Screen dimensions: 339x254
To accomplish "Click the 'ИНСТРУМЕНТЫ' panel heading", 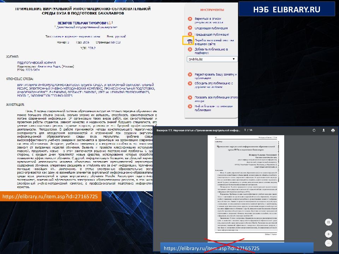I will pyautogui.click(x=212, y=10).
